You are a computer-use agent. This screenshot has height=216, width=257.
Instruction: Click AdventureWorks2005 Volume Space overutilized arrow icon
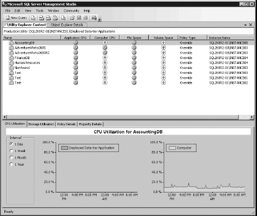tap(164, 48)
